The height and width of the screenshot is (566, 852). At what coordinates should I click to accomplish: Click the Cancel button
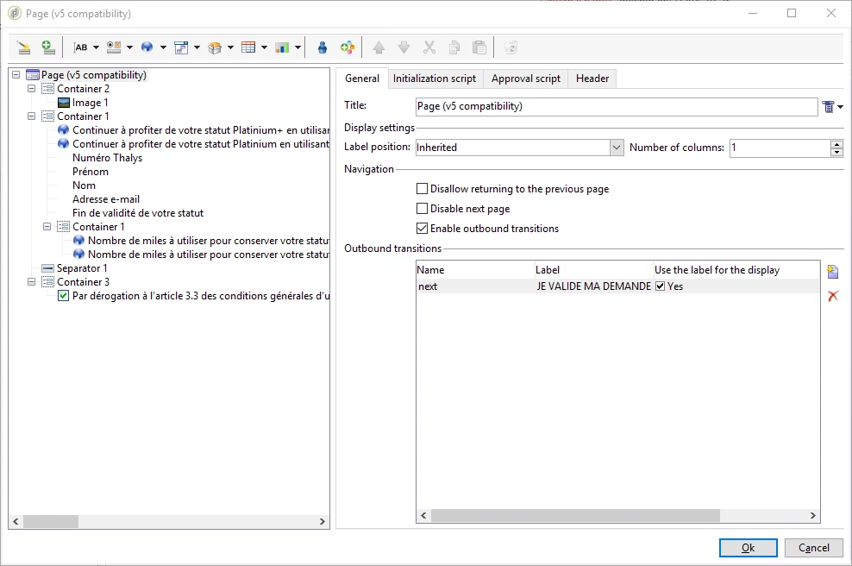(x=813, y=548)
